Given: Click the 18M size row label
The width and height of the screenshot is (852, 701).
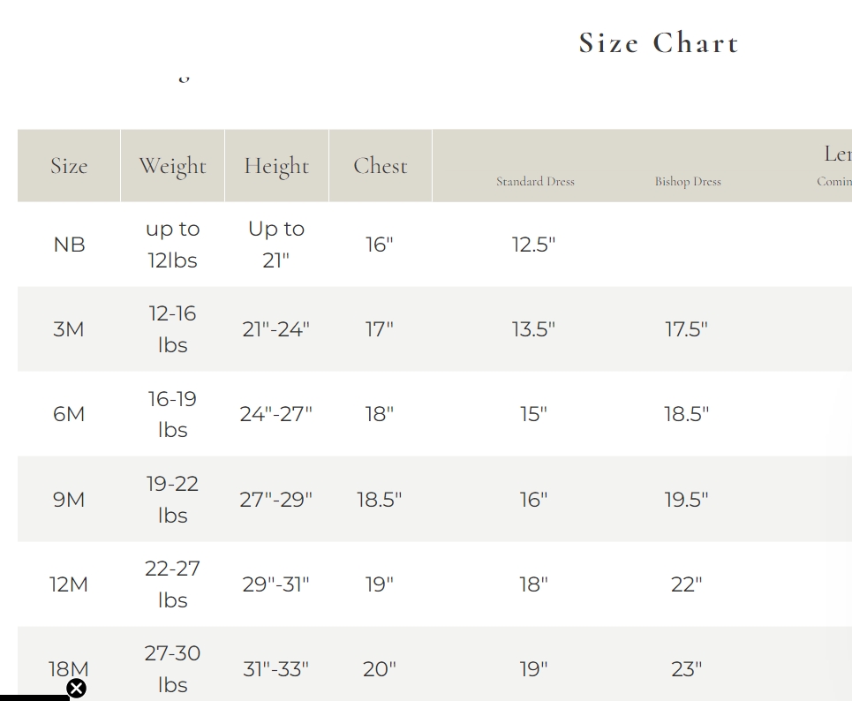Looking at the screenshot, I should pyautogui.click(x=69, y=668).
